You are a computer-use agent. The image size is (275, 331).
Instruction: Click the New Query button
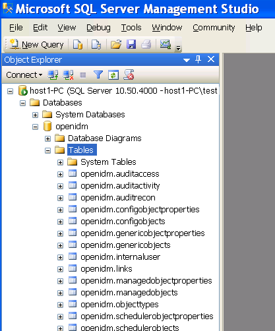[x=37, y=45]
